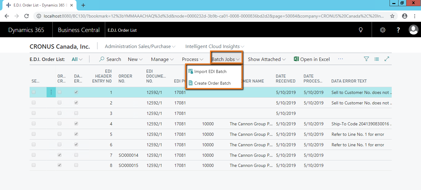Bookmark page with the star icon

pyautogui.click(x=392, y=16)
